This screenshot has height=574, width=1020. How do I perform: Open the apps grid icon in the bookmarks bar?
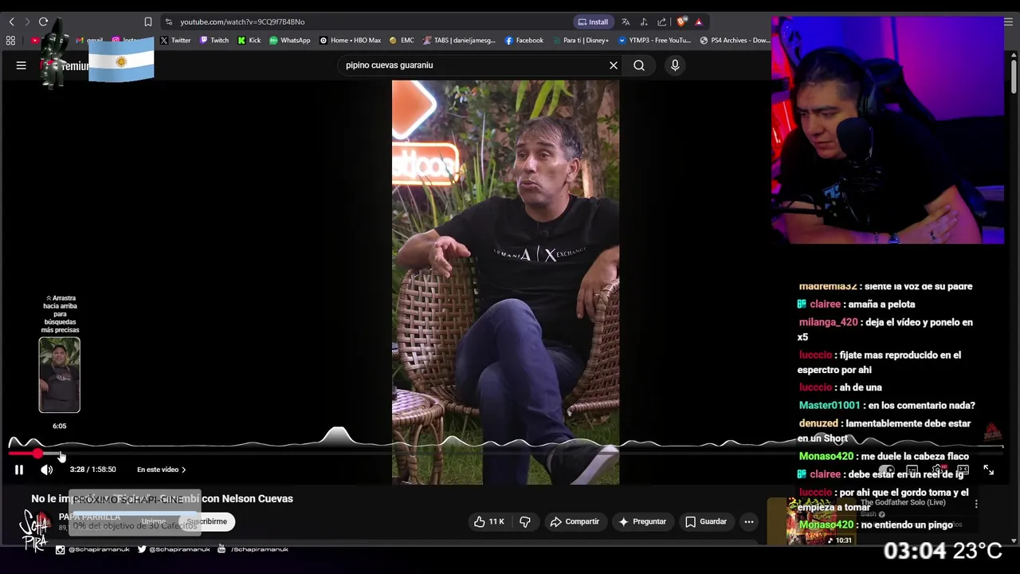pos(10,40)
